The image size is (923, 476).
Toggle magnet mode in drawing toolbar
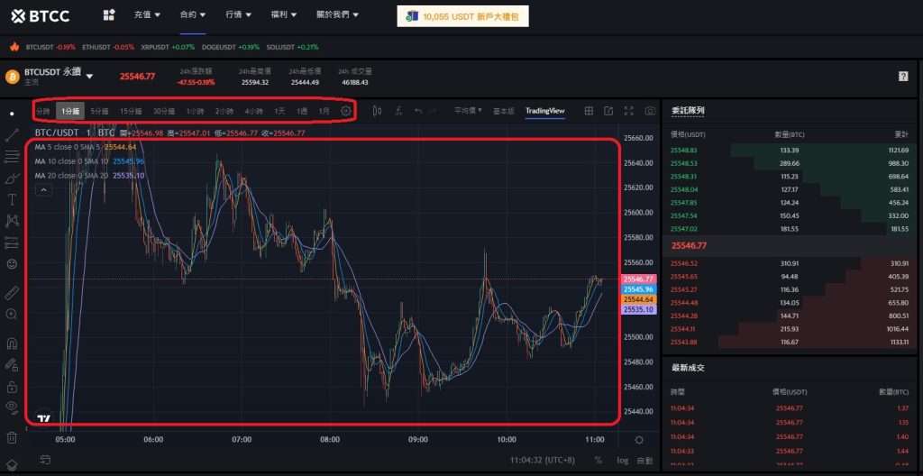coord(12,343)
